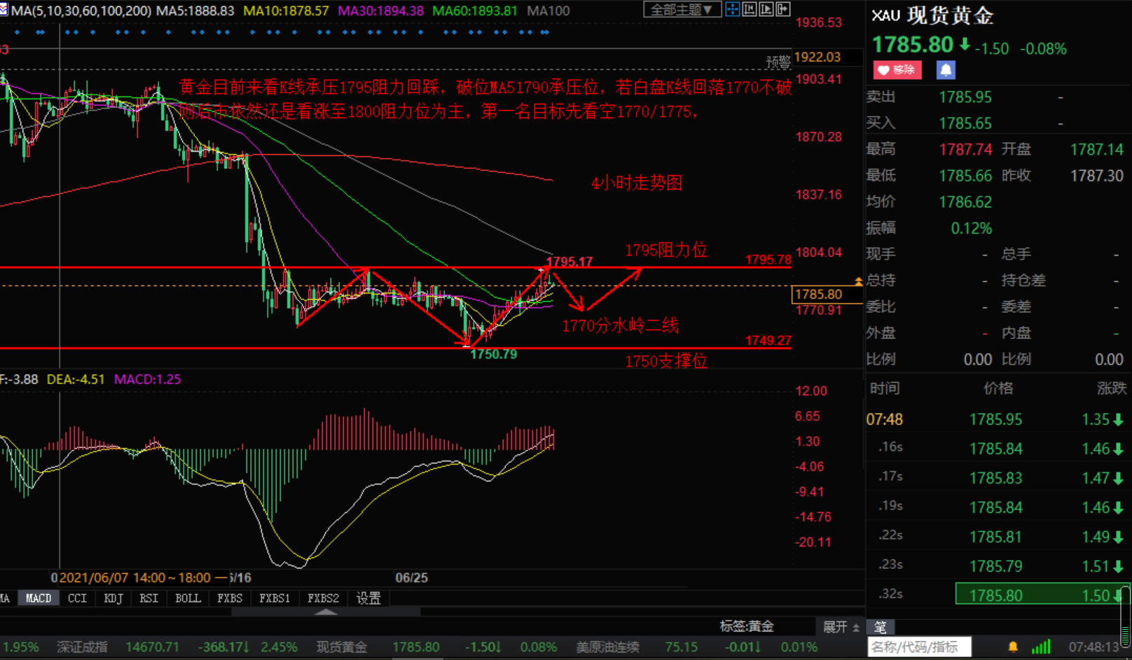1132x660 pixels.
Task: Click the orange bell notification icon
Action: [1013, 647]
